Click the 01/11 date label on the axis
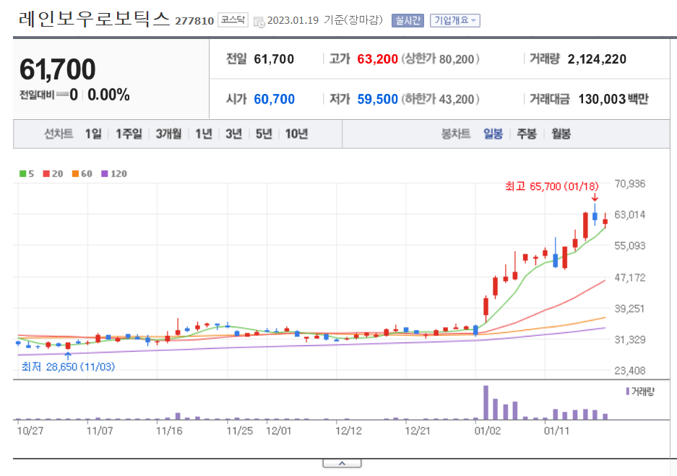Viewport: 677px width, 476px height. click(556, 430)
